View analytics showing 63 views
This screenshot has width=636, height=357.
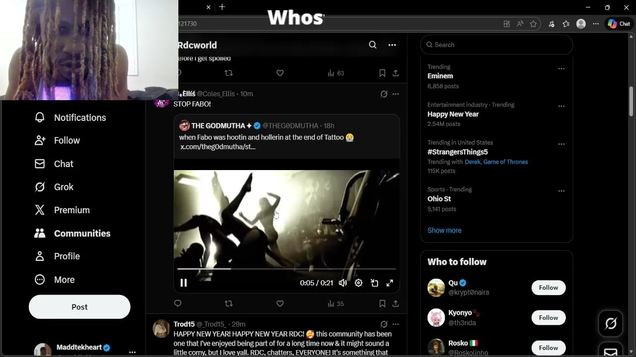336,73
